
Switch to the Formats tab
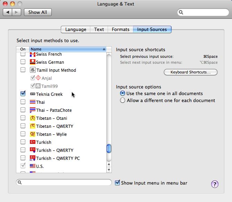click(120, 30)
